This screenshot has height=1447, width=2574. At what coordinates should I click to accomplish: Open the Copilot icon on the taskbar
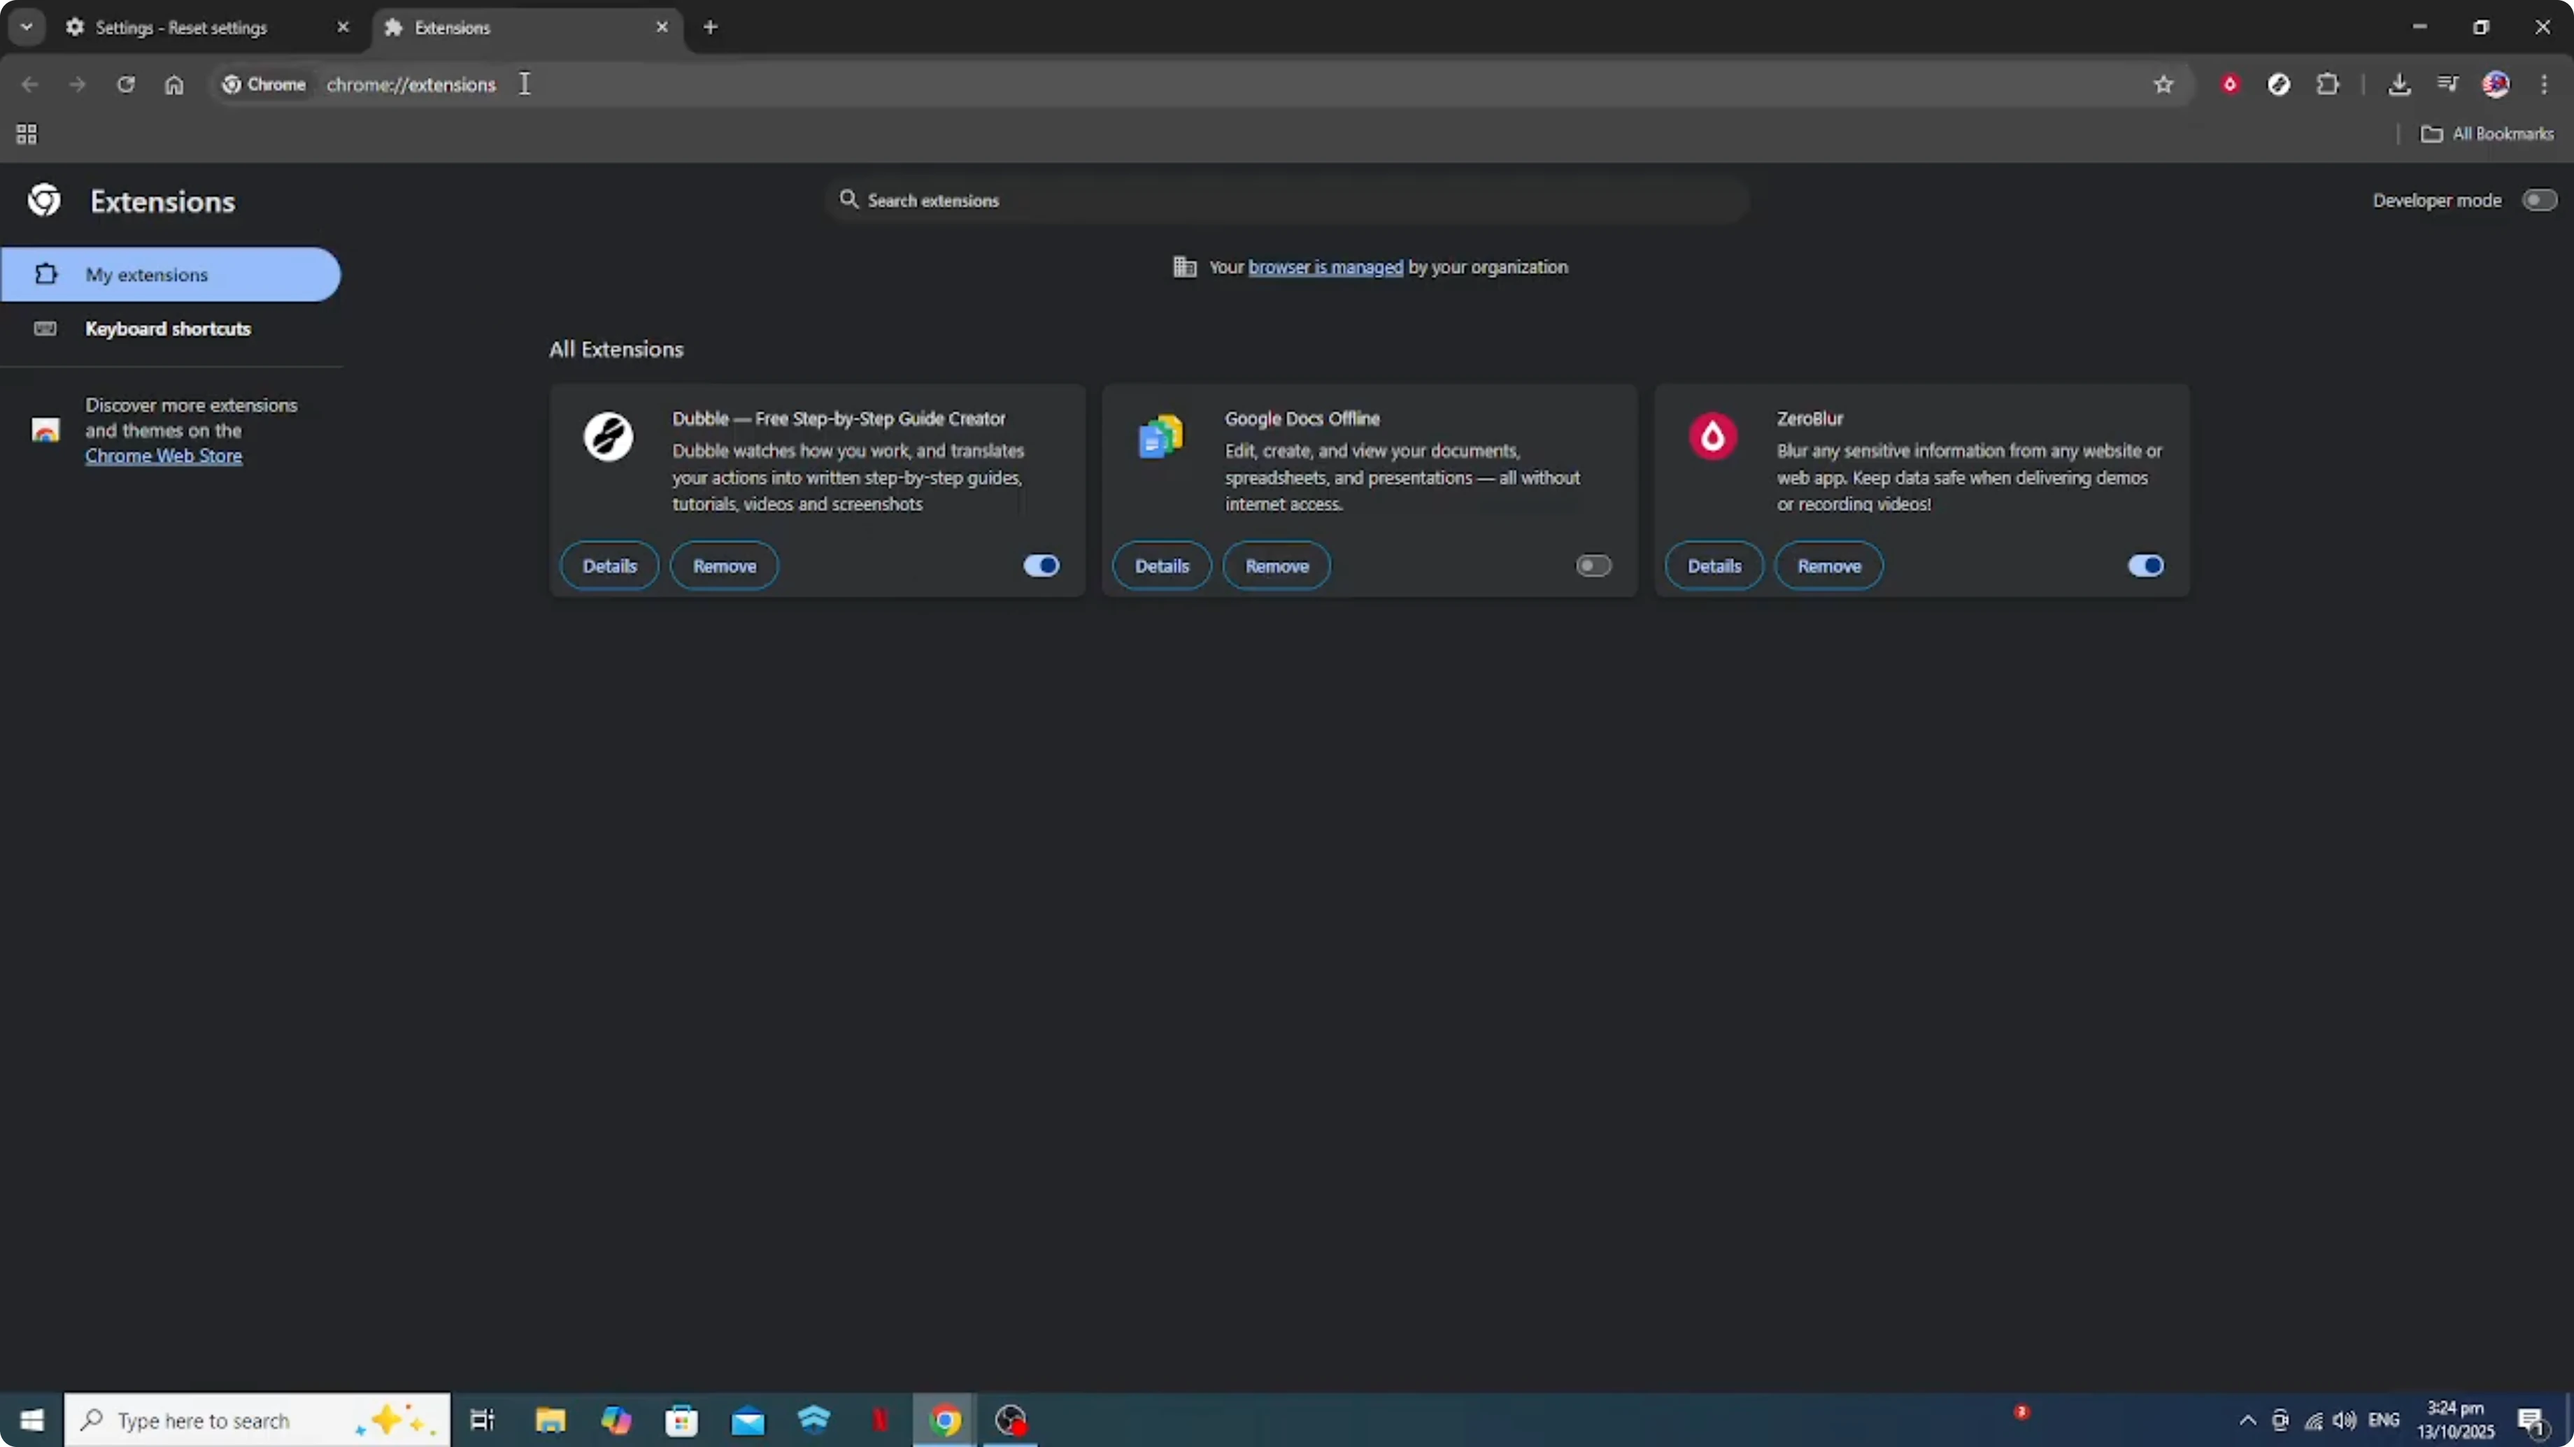(x=616, y=1420)
